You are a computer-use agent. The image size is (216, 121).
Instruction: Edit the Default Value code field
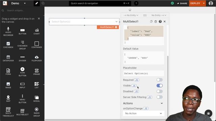tap(143, 58)
